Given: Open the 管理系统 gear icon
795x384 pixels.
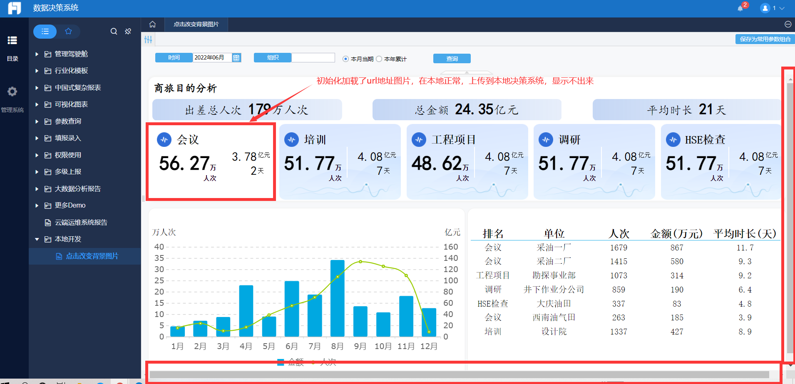Looking at the screenshot, I should point(12,92).
